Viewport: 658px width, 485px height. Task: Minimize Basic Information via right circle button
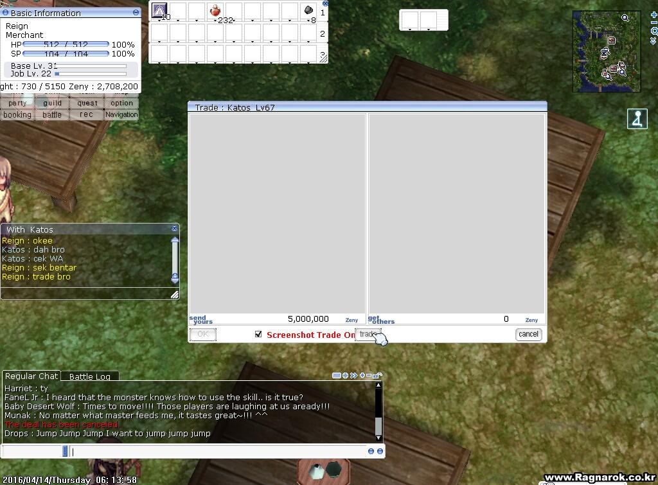click(x=136, y=13)
